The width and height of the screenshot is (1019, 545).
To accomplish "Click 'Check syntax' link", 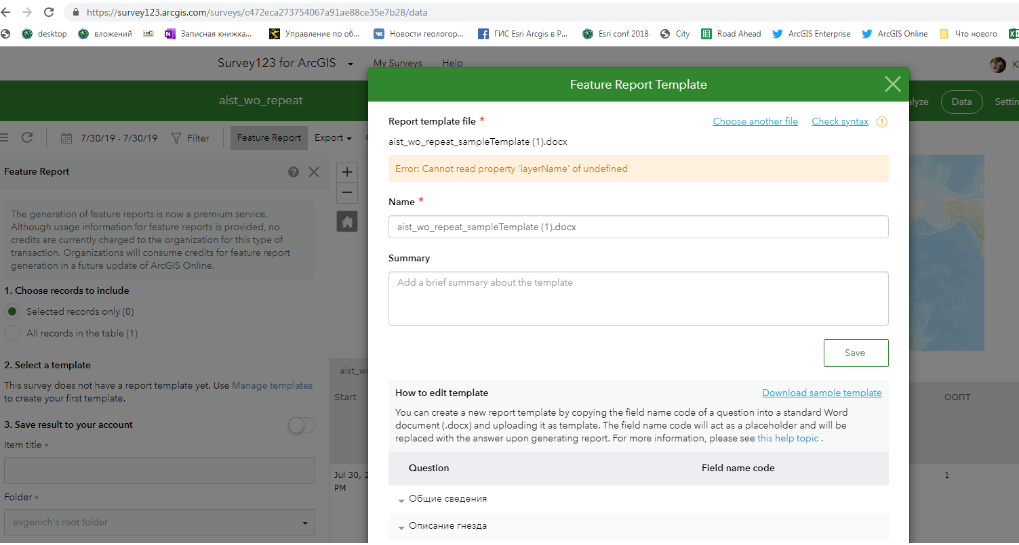I will tap(840, 121).
